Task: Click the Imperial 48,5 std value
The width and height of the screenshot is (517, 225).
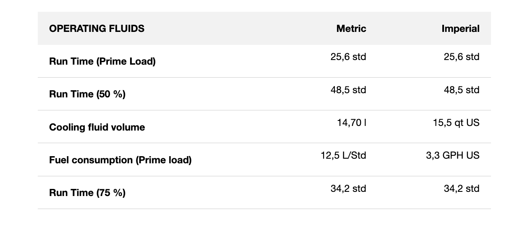Action: (x=461, y=90)
